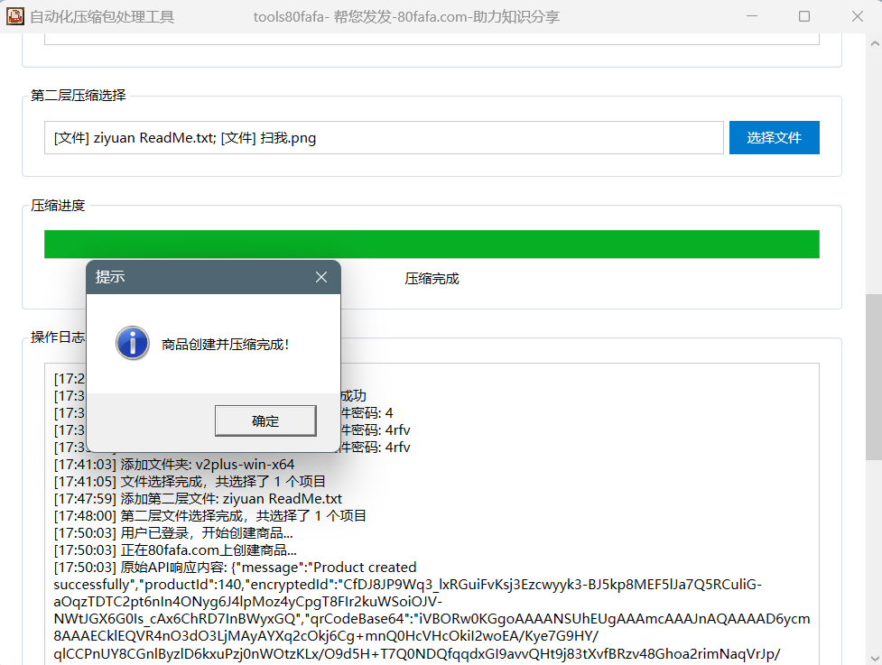Click the 自动化压缩包处理工具 window title text
Viewport: 882px width, 665px height.
point(102,16)
